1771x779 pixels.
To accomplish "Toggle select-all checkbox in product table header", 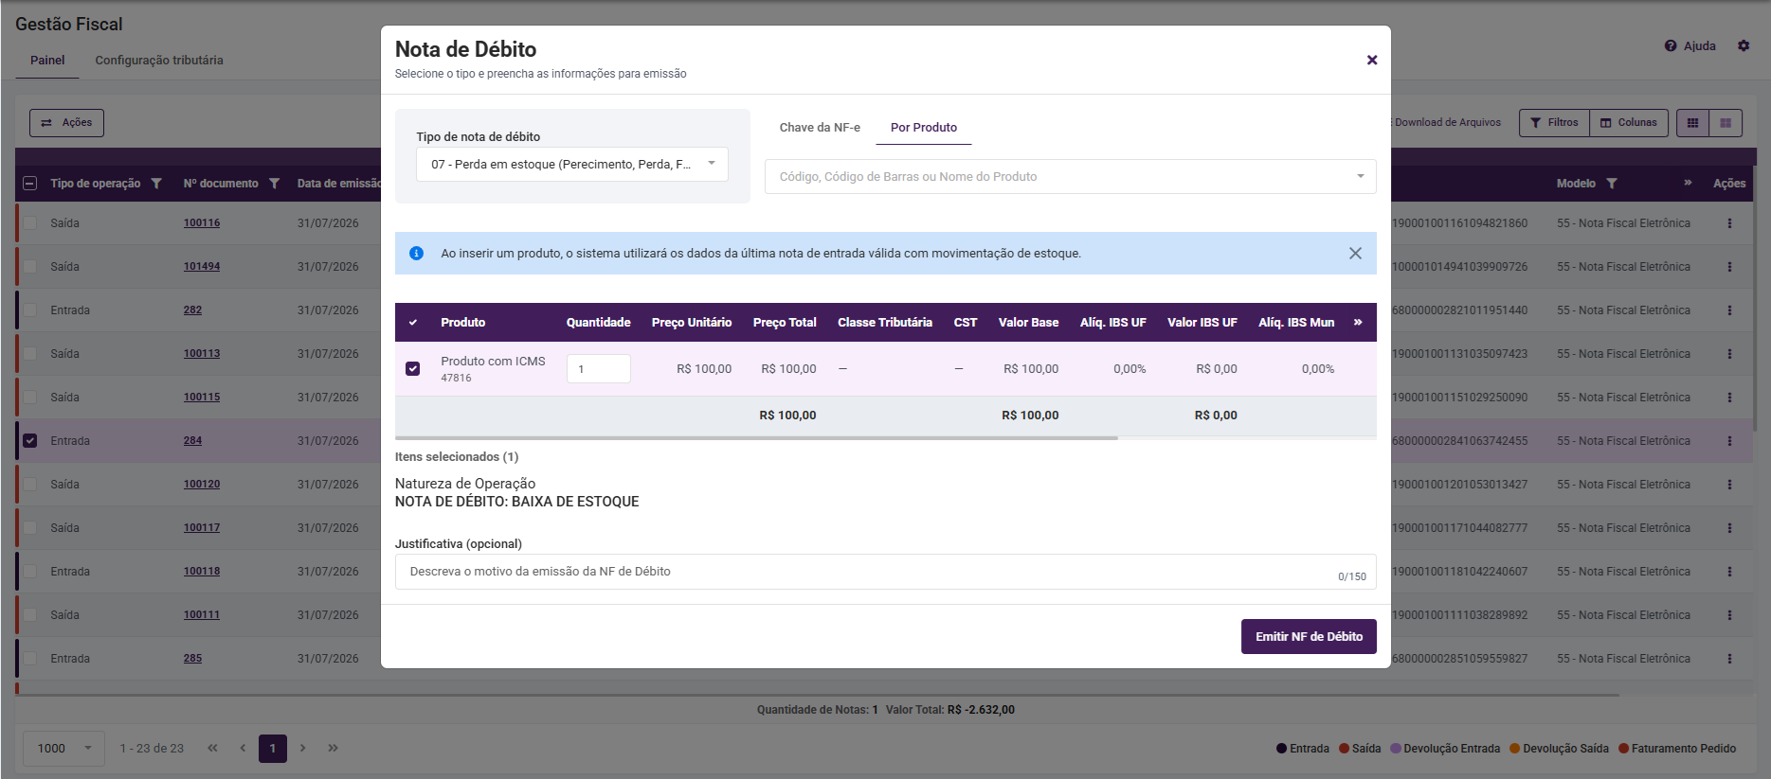I will [412, 323].
